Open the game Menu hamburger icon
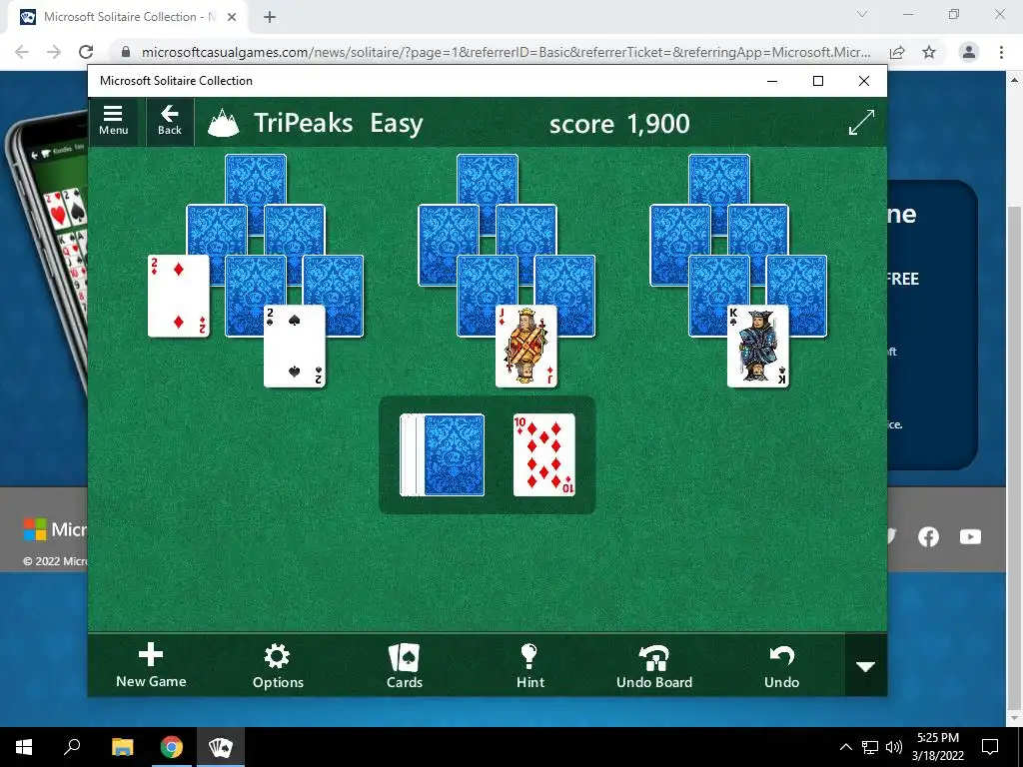This screenshot has height=767, width=1023. click(113, 121)
